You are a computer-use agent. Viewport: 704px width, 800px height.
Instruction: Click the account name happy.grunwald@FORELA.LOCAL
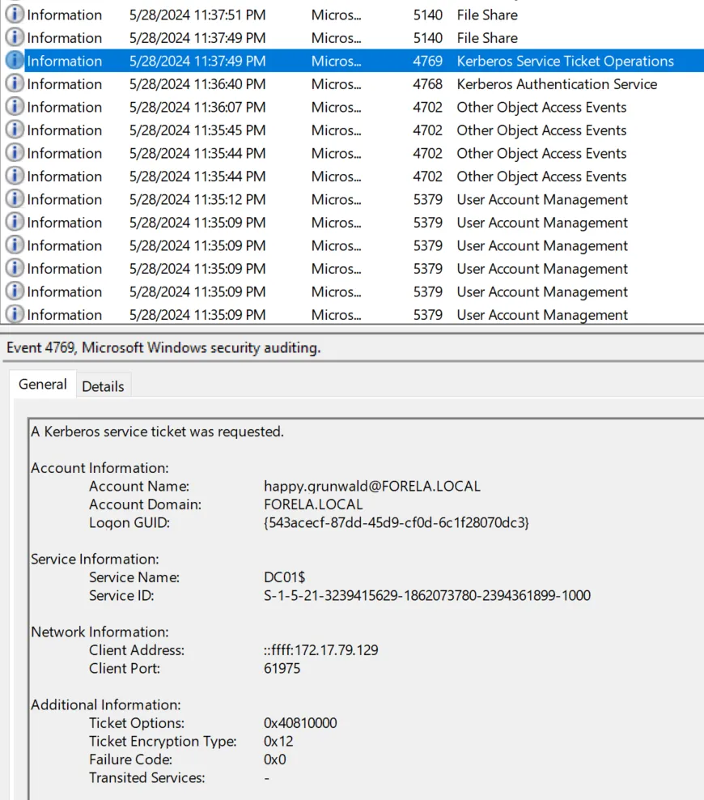[x=372, y=486]
